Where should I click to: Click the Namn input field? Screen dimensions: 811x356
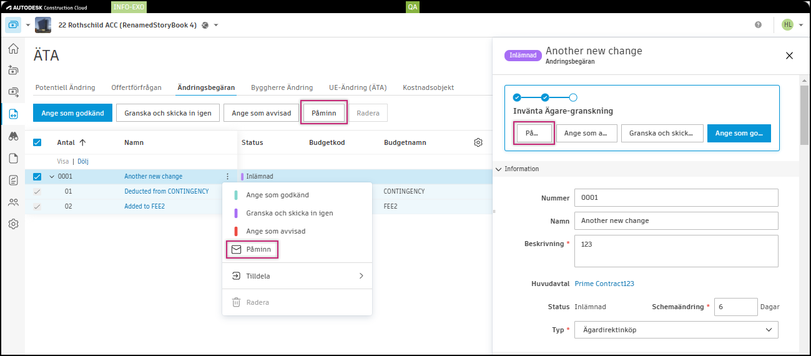pos(676,220)
